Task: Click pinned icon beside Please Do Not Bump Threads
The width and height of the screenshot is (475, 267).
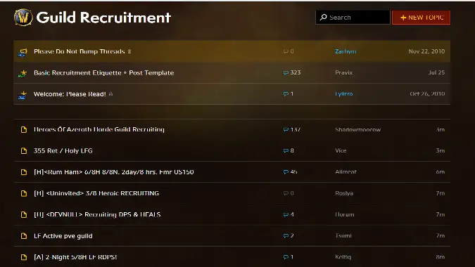Action: [23, 53]
